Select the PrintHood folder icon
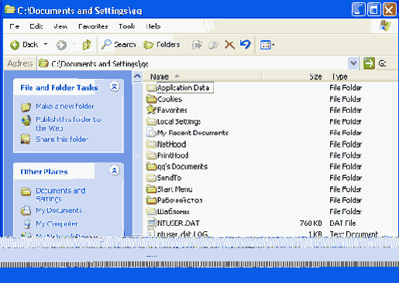 coord(152,155)
